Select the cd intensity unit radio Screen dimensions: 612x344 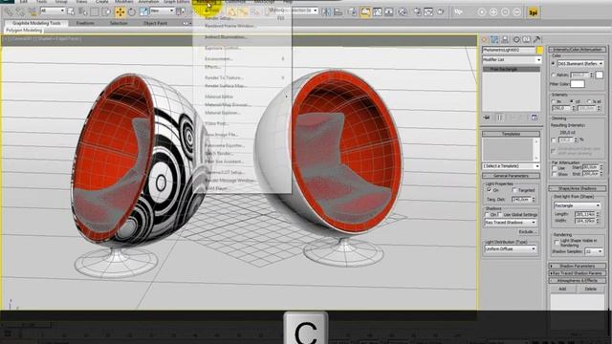click(572, 101)
